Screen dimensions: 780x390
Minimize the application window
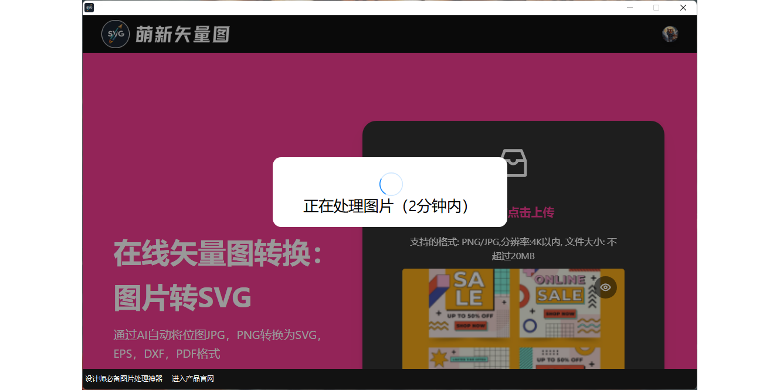pyautogui.click(x=629, y=8)
